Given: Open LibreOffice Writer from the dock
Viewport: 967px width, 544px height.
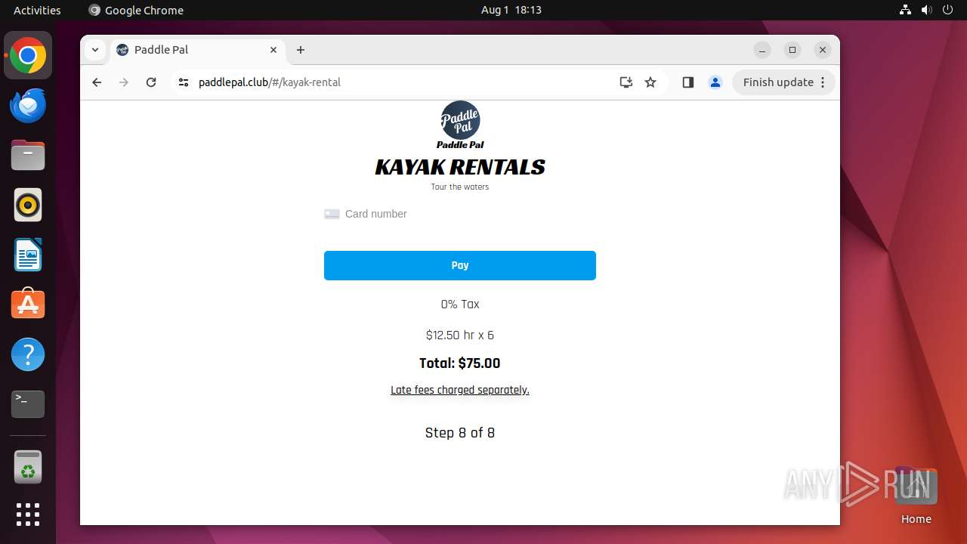Looking at the screenshot, I should tap(28, 255).
